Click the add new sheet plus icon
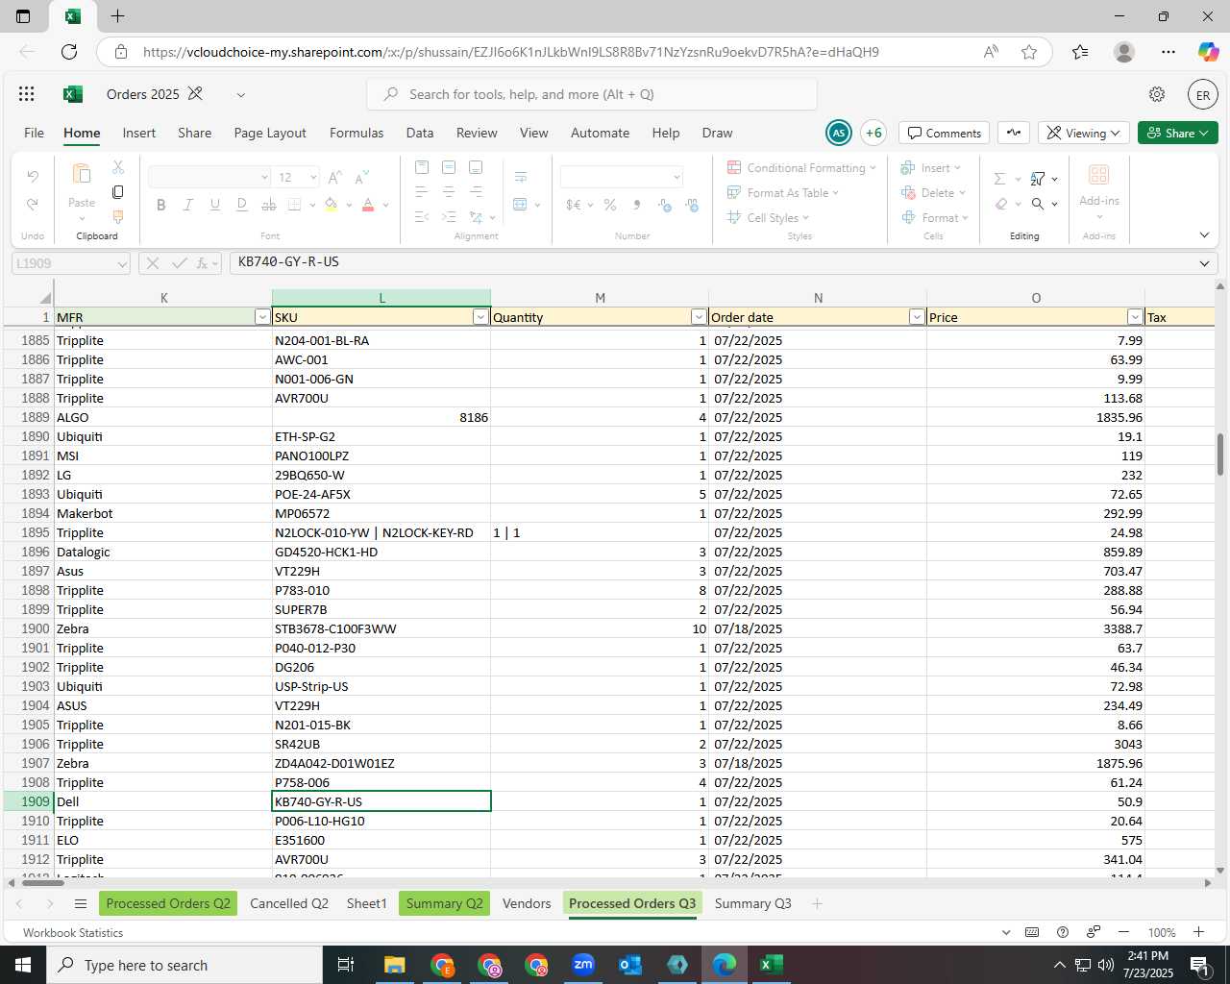This screenshot has height=984, width=1230. (x=817, y=903)
